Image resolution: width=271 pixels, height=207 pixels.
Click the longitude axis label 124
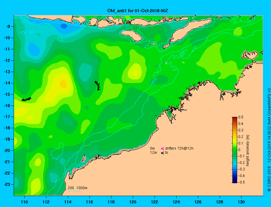point(176,202)
